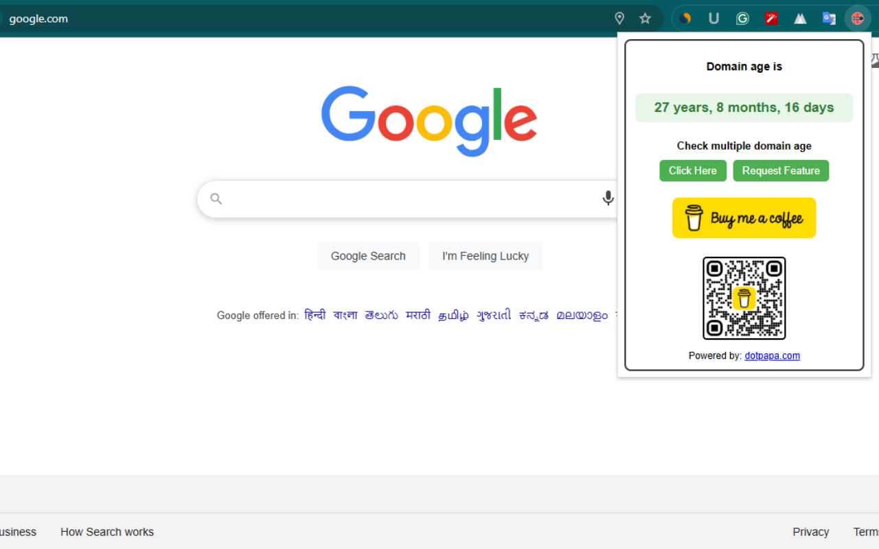Switch Google to Marathi (मराठी)
879x549 pixels.
coord(418,315)
